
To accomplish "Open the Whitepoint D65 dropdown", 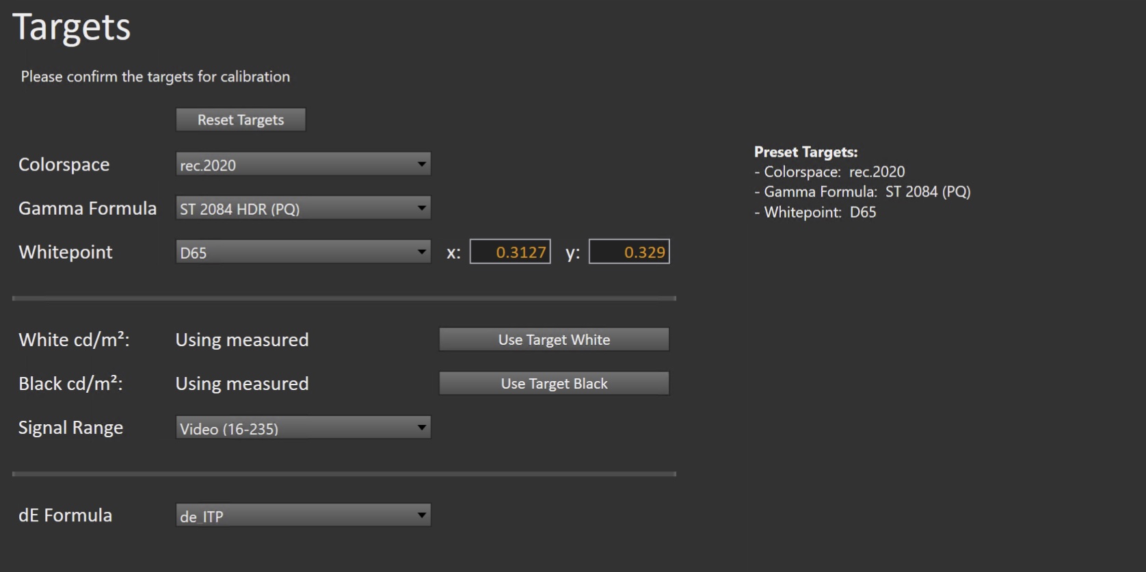I will pyautogui.click(x=303, y=252).
